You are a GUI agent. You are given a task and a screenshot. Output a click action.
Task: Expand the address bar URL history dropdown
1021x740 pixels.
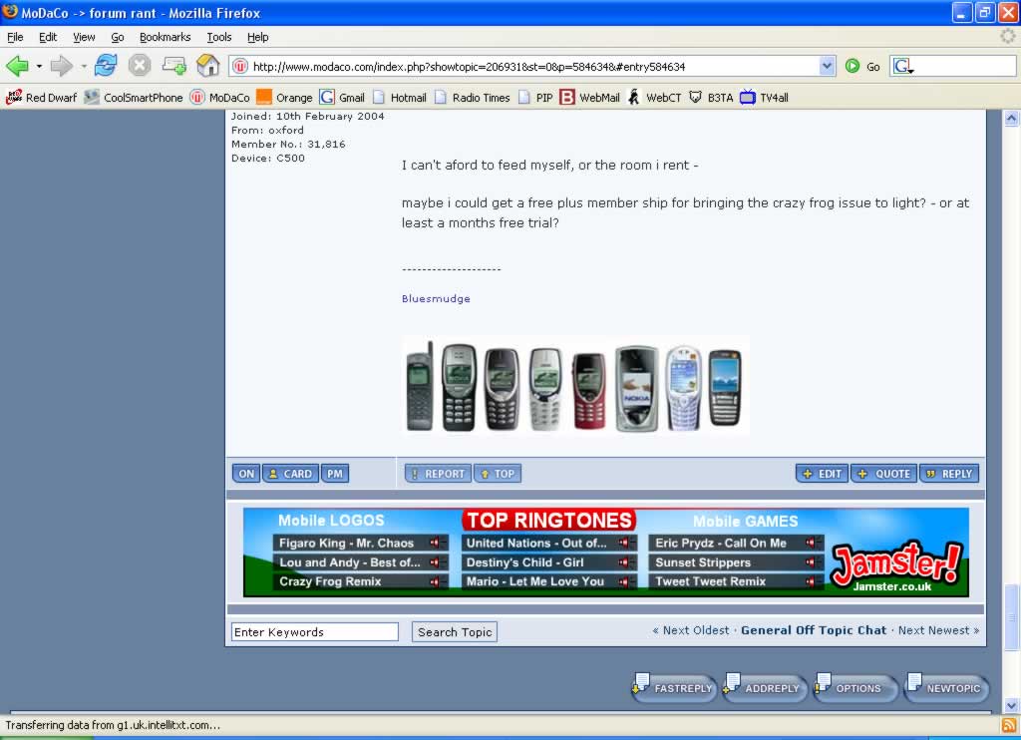[x=827, y=66]
